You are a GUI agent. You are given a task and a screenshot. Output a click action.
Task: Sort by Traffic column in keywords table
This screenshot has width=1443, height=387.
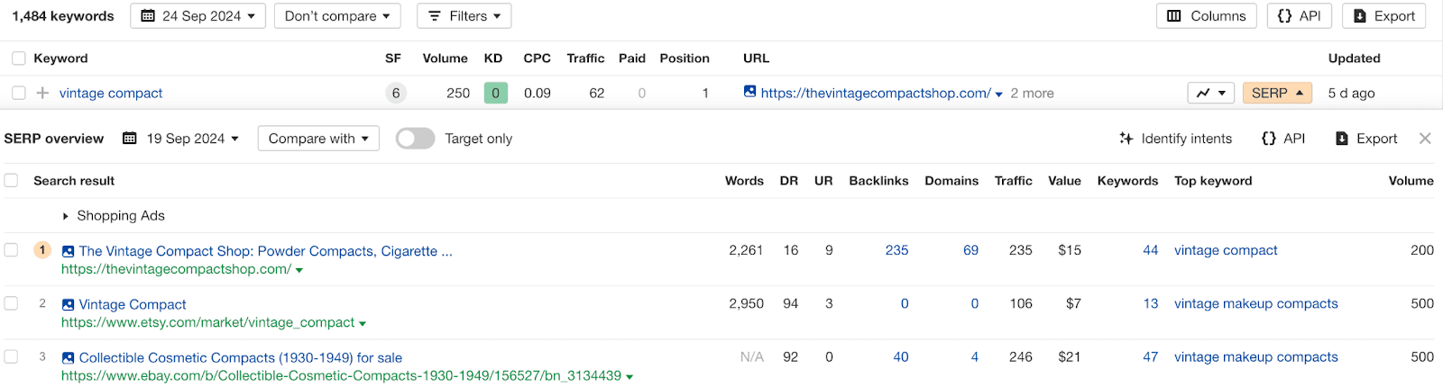(585, 58)
